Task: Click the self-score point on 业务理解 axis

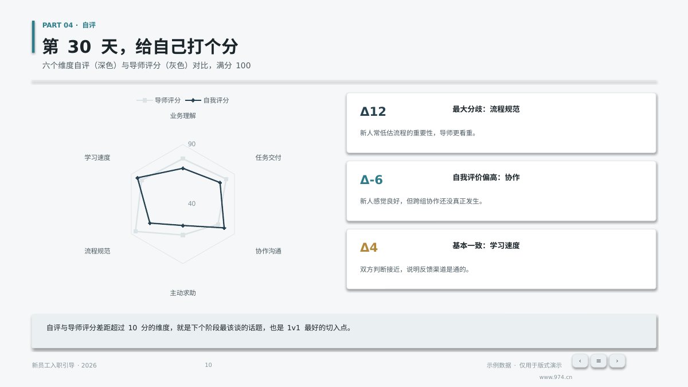Action: [183, 168]
